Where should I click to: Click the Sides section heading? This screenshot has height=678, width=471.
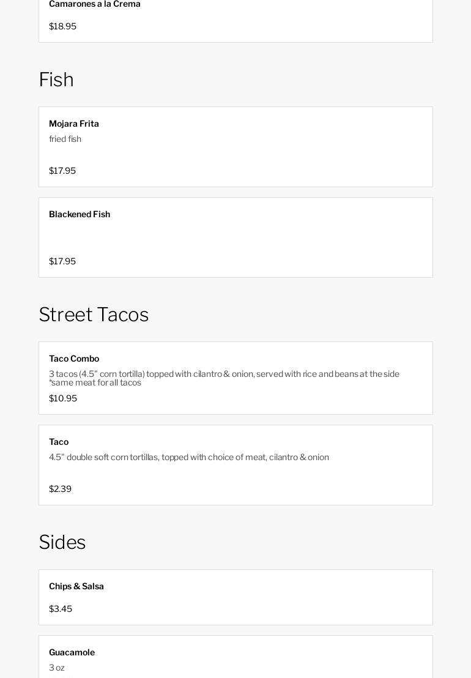62,542
